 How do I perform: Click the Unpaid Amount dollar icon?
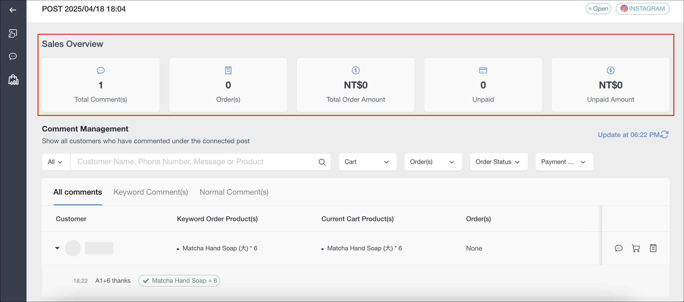pyautogui.click(x=611, y=70)
